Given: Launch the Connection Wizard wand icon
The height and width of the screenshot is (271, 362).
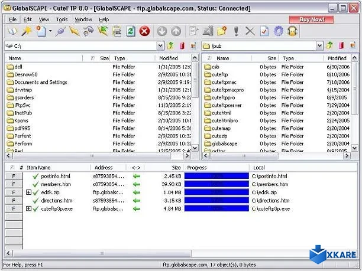Looking at the screenshot, I should [x=27, y=31].
